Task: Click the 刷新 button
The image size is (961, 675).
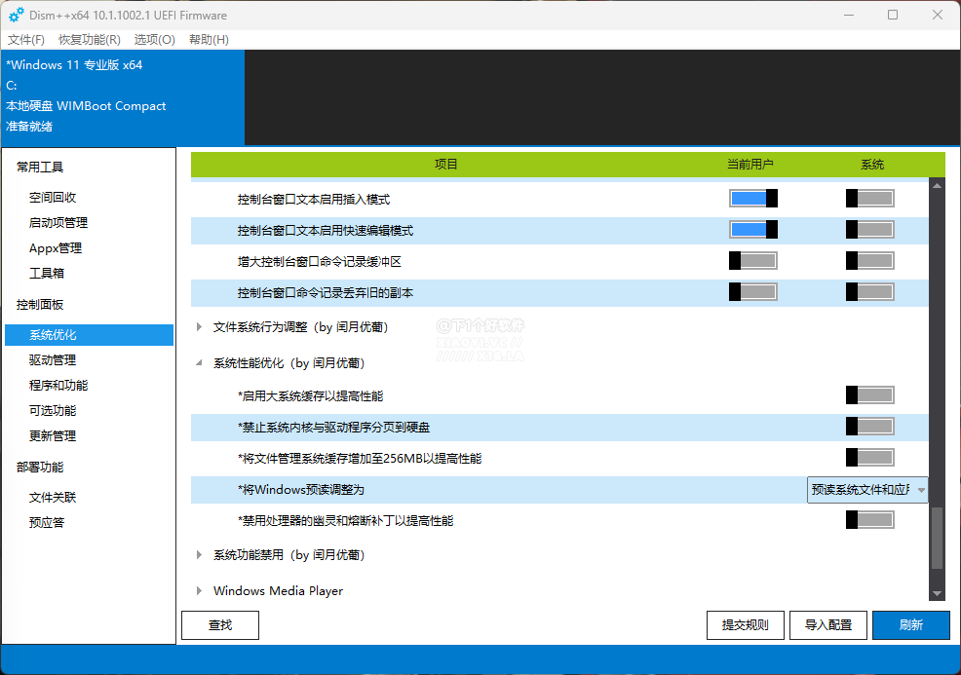Action: 911,624
